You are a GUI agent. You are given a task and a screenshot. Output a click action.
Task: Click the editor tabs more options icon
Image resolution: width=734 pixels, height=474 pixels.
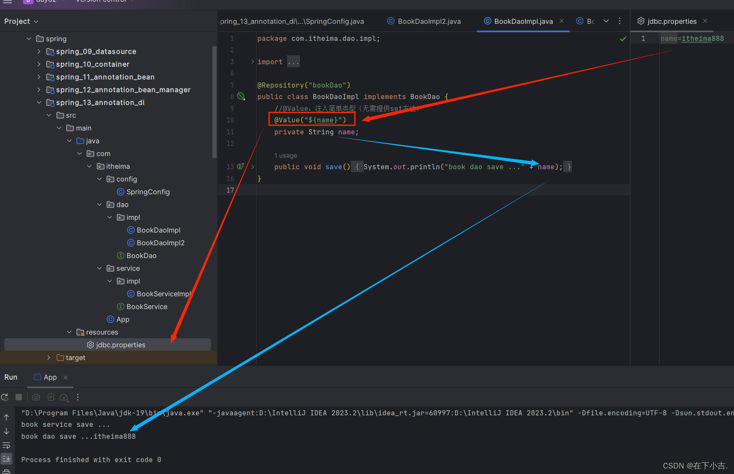(x=620, y=21)
